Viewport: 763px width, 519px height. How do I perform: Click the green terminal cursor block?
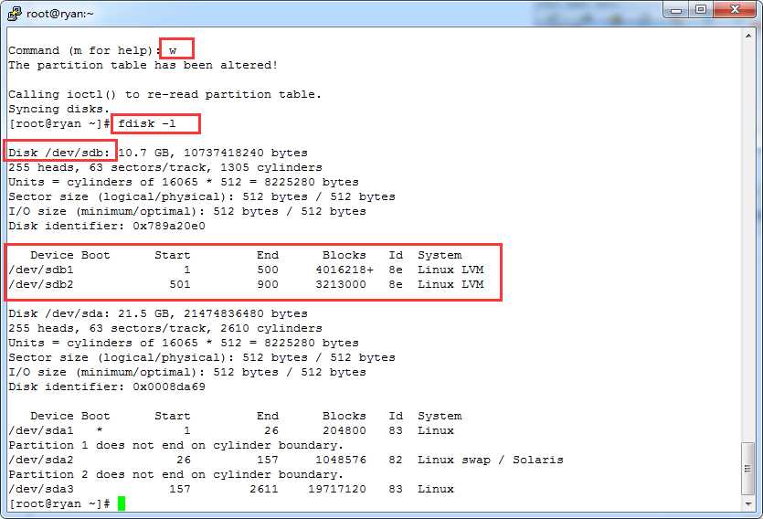tap(122, 503)
